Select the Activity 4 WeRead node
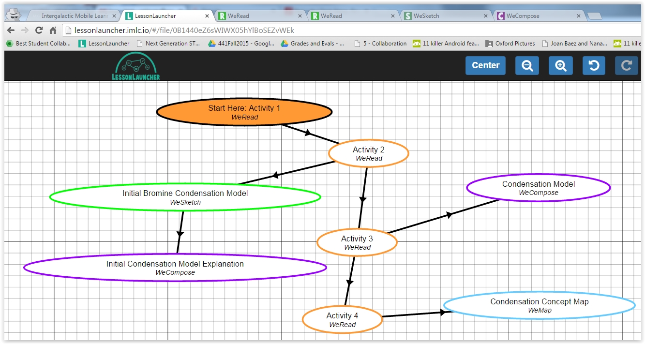Image resolution: width=645 pixels, height=344 pixels. [343, 319]
